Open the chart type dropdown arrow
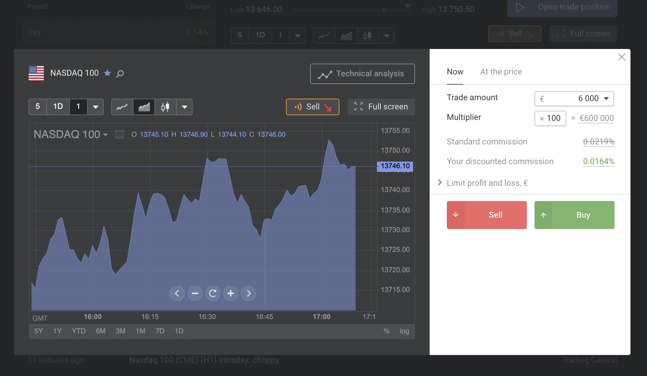The height and width of the screenshot is (376, 647). pos(184,107)
